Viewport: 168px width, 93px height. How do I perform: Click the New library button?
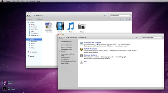click(x=40, y=19)
